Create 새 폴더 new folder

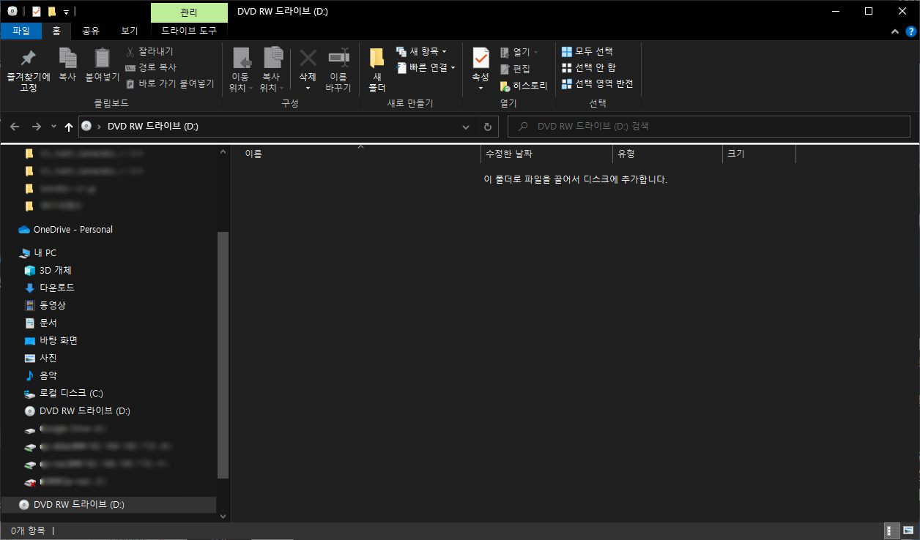click(376, 70)
